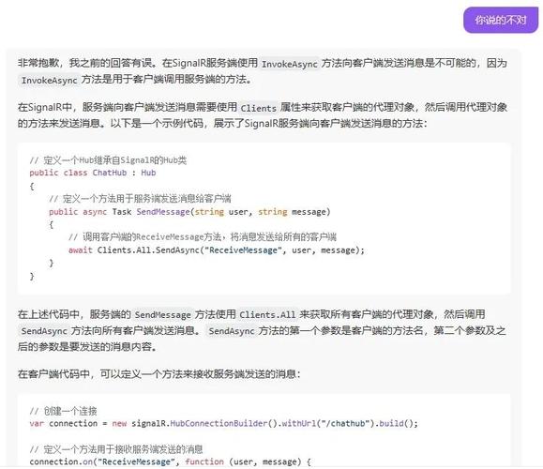Click SendAsync before 方法的第一个参数
The image size is (543, 469).
click(232, 331)
